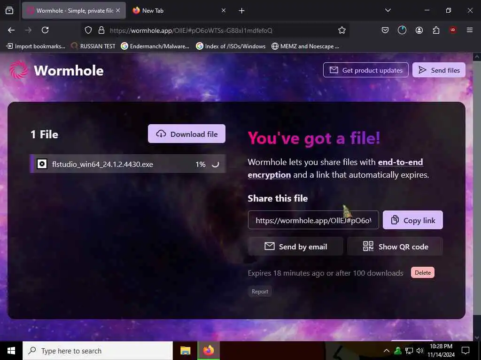
Task: Click the Get product updates button
Action: [x=365, y=70]
